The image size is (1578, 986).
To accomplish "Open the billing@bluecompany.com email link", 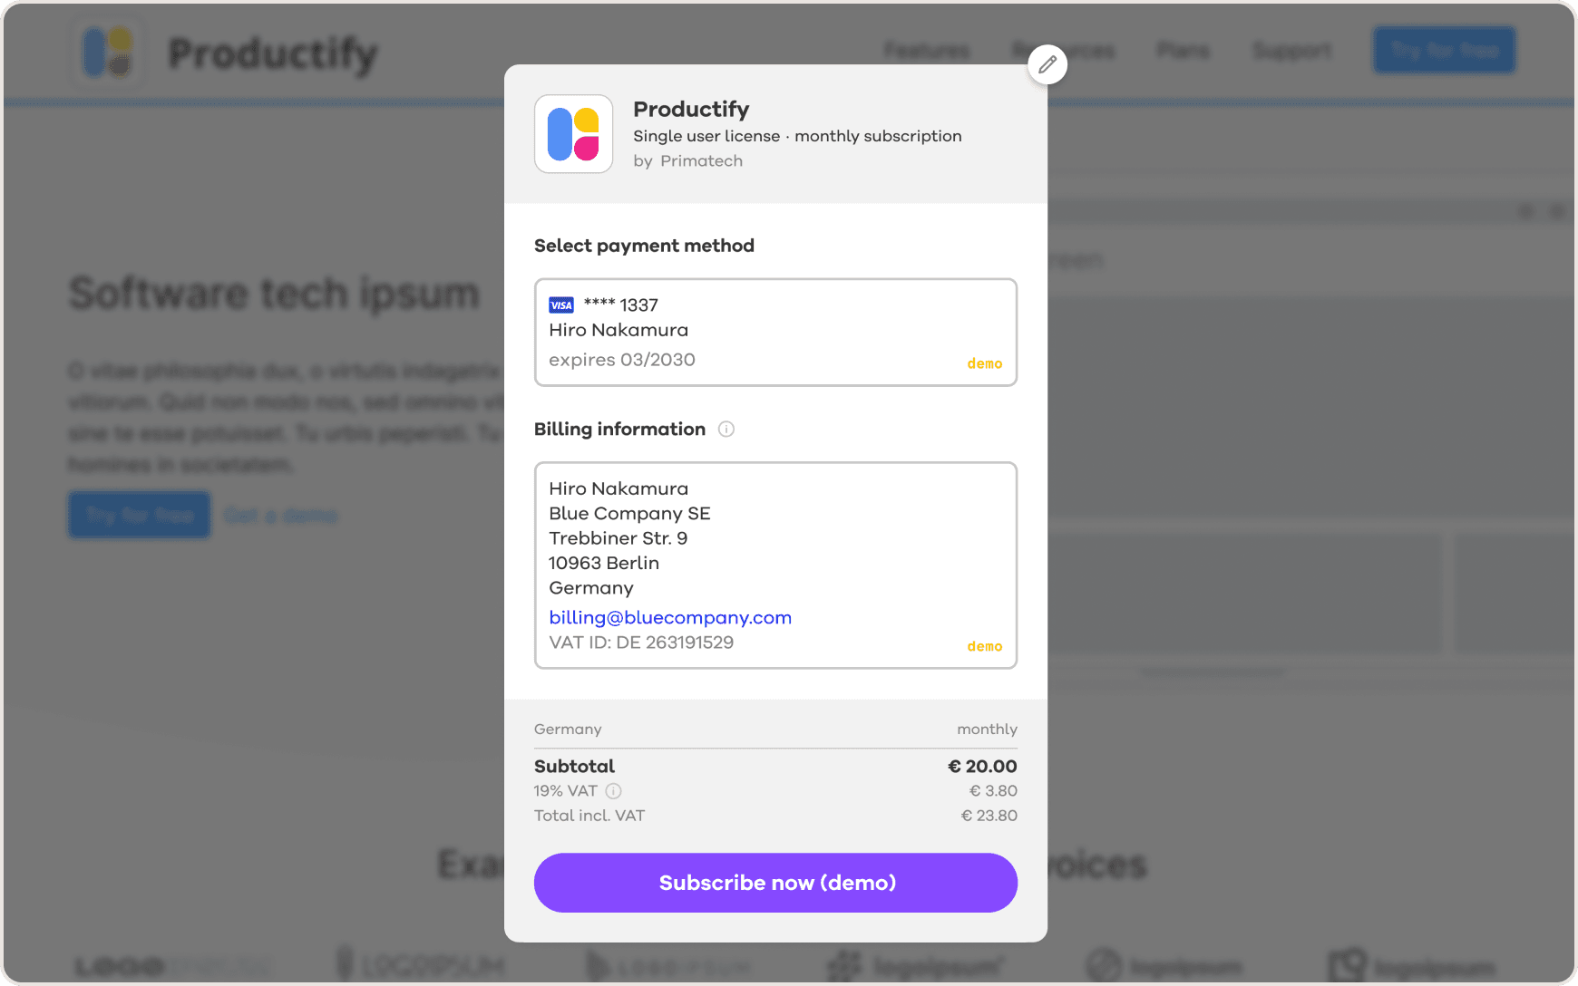I will 670,618.
